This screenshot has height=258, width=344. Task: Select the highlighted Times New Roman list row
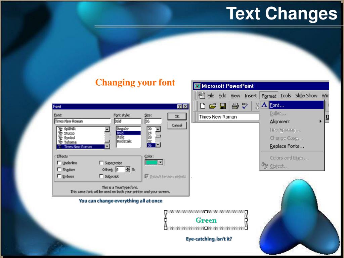tap(81, 146)
